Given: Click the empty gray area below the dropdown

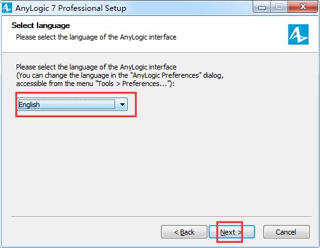Looking at the screenshot, I should 160,166.
